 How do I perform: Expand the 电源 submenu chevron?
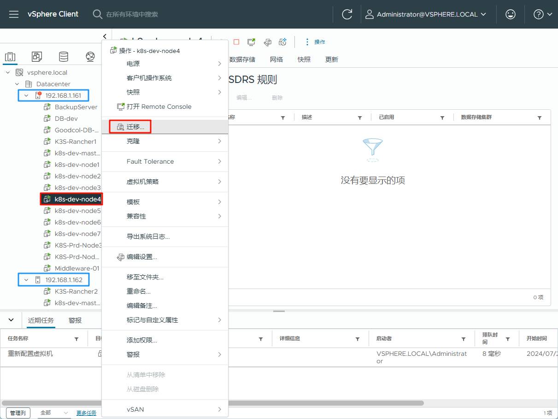click(x=220, y=64)
